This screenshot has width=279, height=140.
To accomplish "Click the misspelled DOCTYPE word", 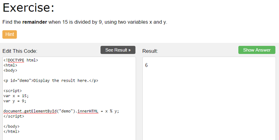I will coord(16,60).
